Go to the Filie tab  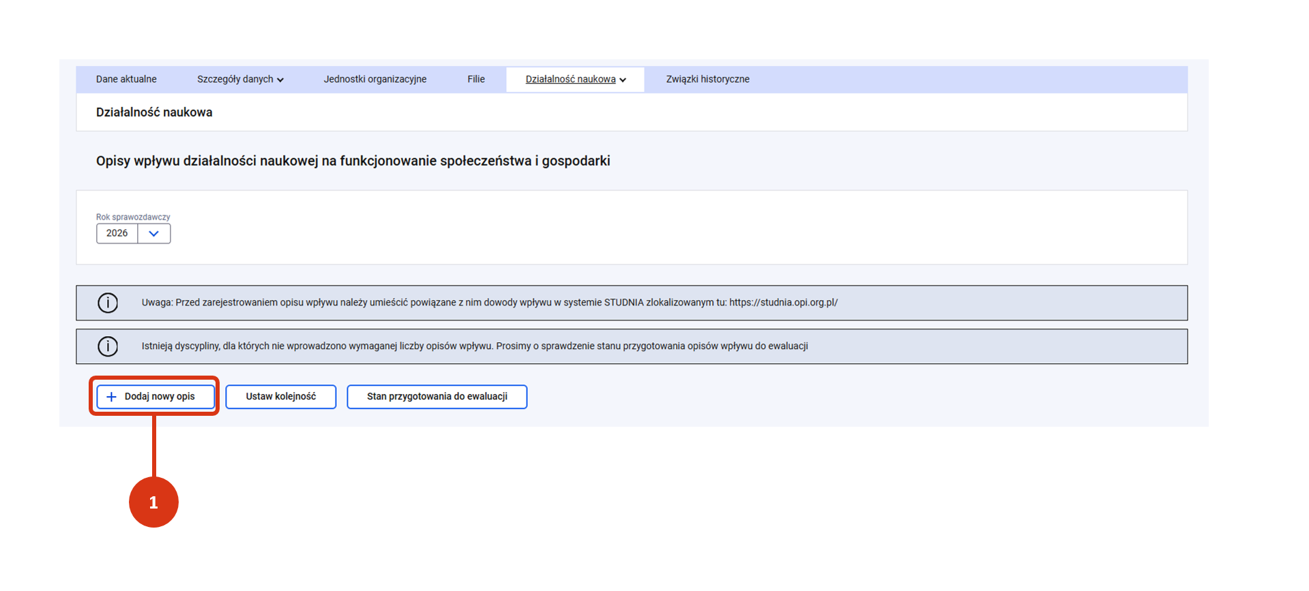[x=476, y=79]
